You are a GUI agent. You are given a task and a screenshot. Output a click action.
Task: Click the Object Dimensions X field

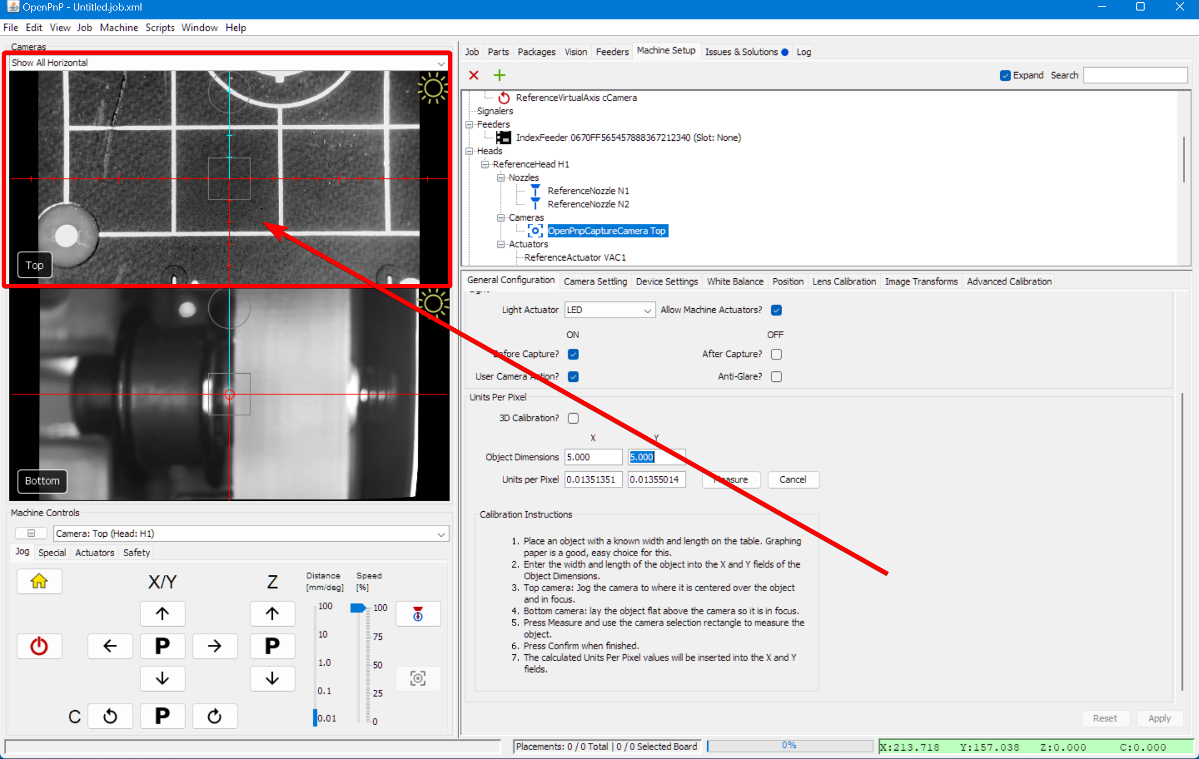592,457
